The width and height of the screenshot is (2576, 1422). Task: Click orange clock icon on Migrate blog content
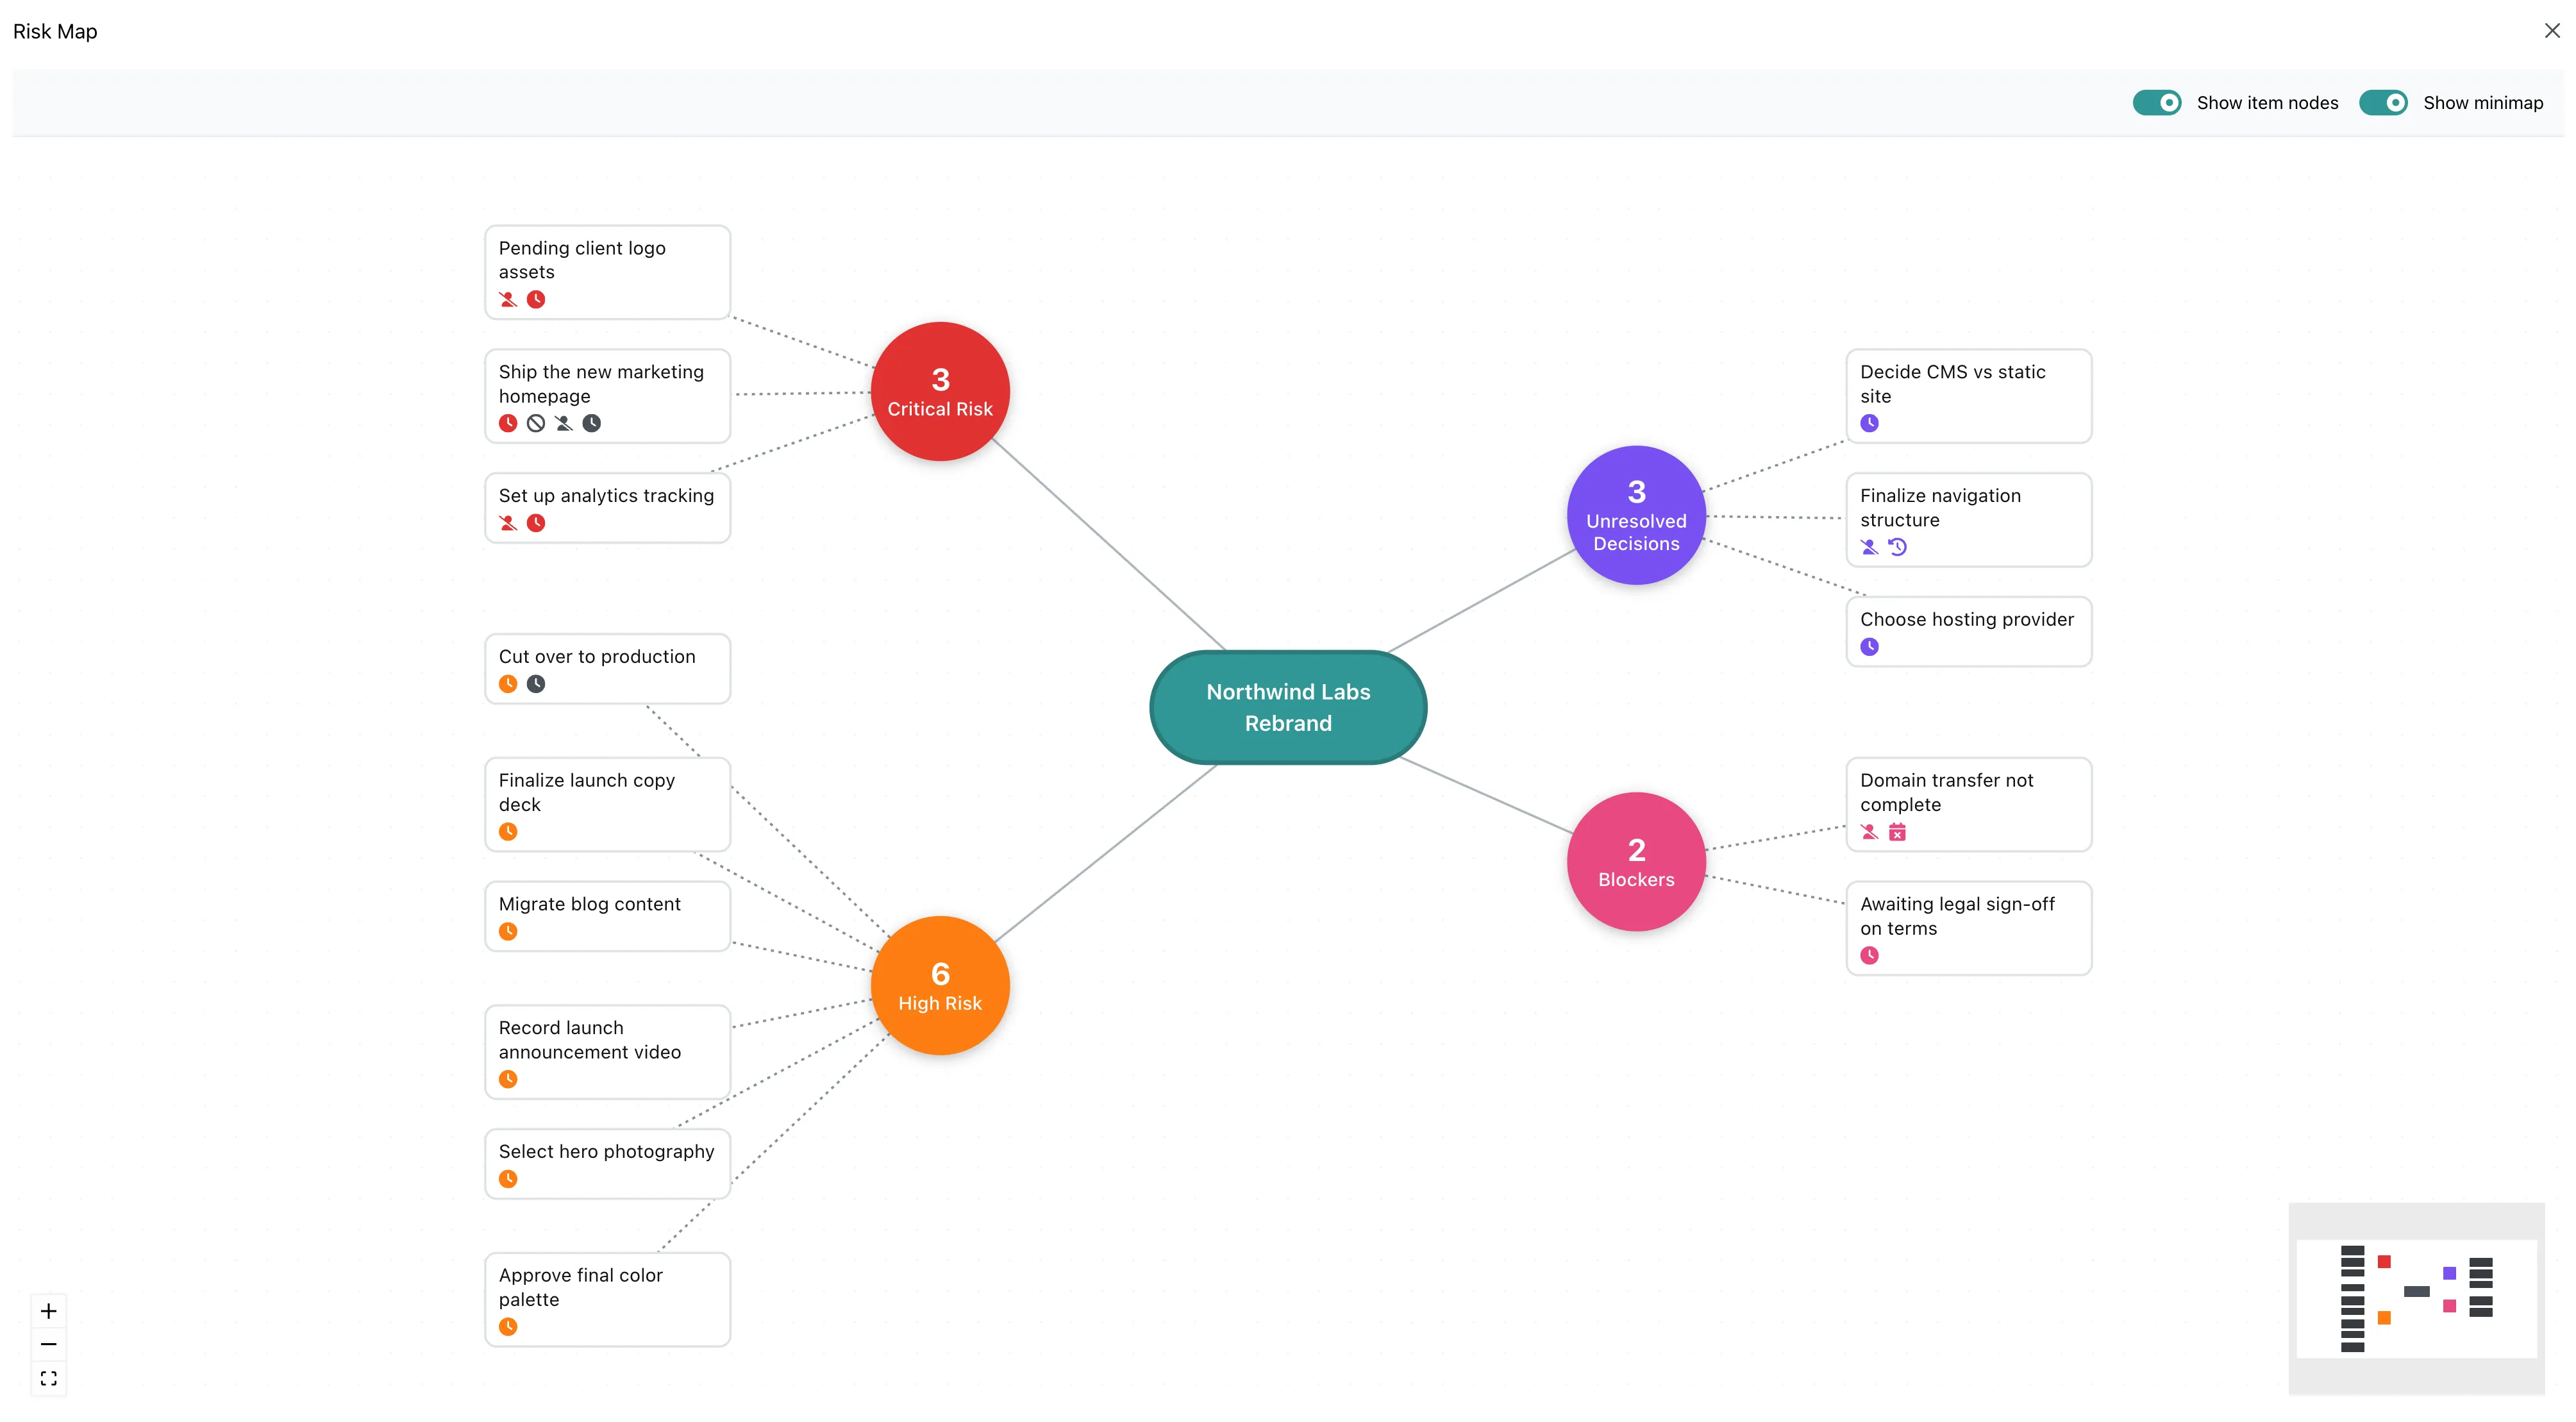point(508,931)
